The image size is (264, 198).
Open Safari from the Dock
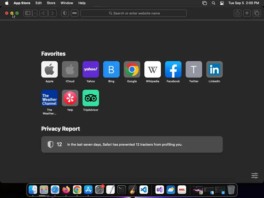[x=55, y=189]
